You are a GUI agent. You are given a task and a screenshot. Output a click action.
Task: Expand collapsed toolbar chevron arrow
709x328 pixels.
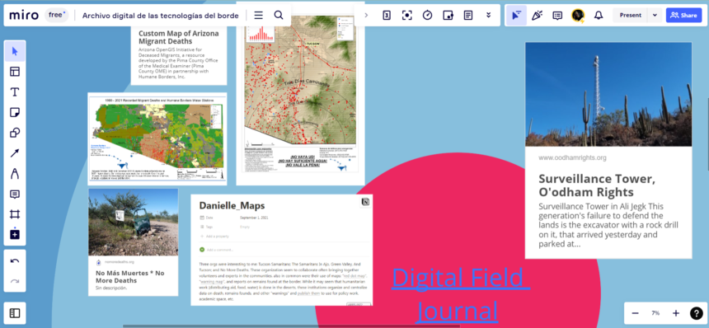tap(366, 16)
